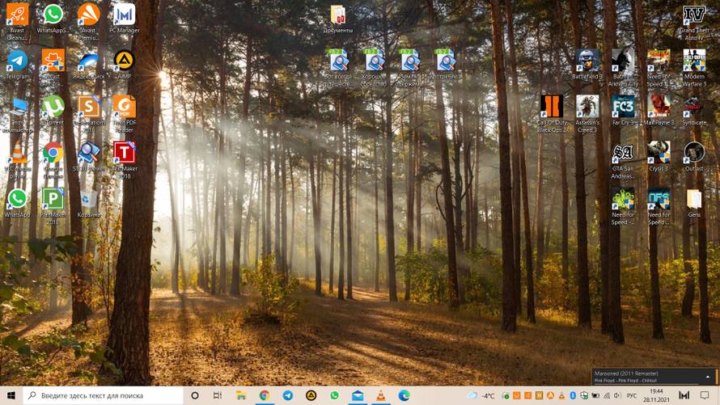Switch to AIMP on the taskbar

(x=311, y=395)
